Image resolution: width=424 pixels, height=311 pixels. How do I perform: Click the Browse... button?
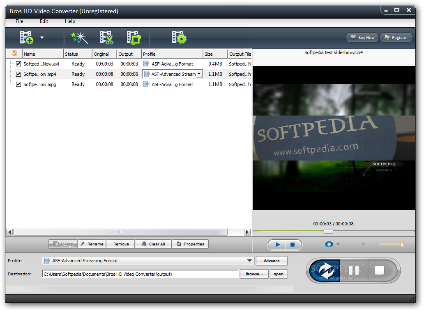click(x=254, y=274)
